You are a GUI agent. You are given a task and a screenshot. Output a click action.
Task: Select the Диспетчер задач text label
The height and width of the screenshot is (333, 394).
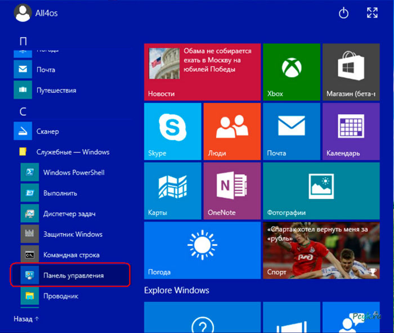pos(69,214)
